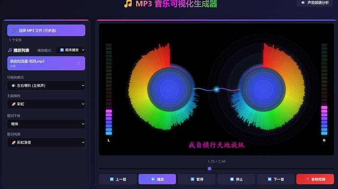Remove the 飒沓如流星-和风.mp3 track with its X icon
Screen dimensions: 338x189
(x=79, y=63)
